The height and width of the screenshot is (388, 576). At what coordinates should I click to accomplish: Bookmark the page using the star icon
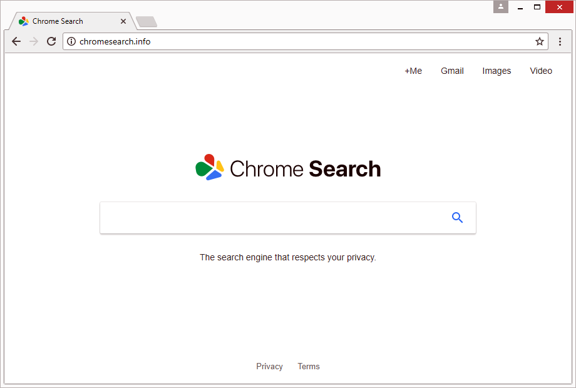[540, 41]
